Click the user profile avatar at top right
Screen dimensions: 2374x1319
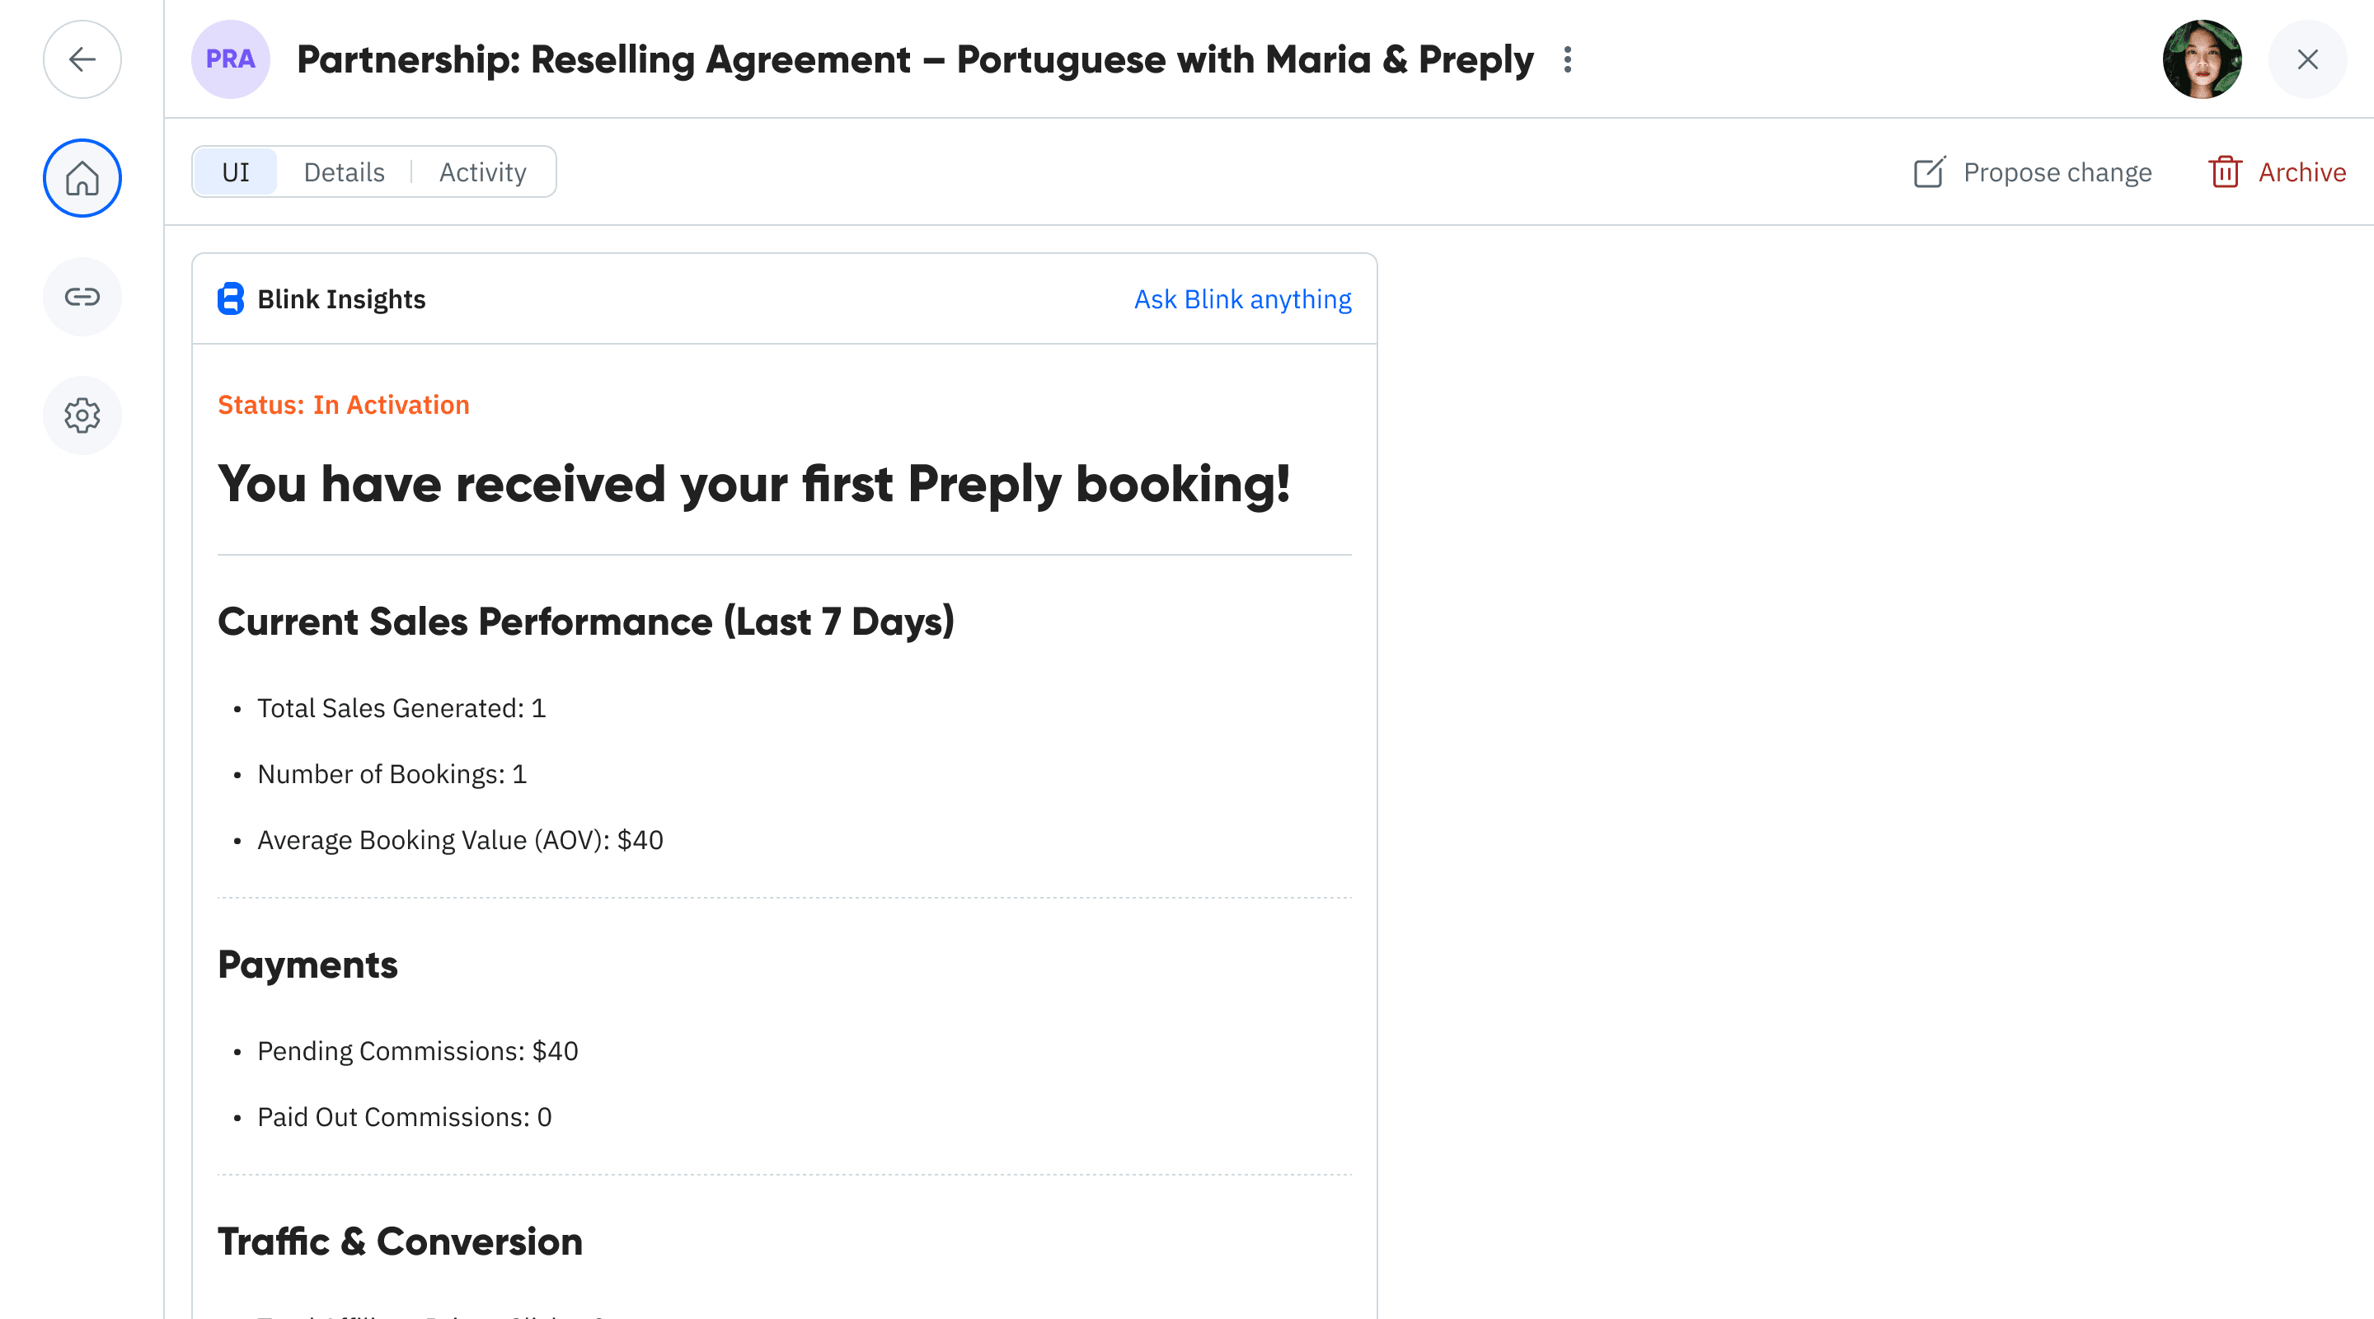pos(2203,59)
